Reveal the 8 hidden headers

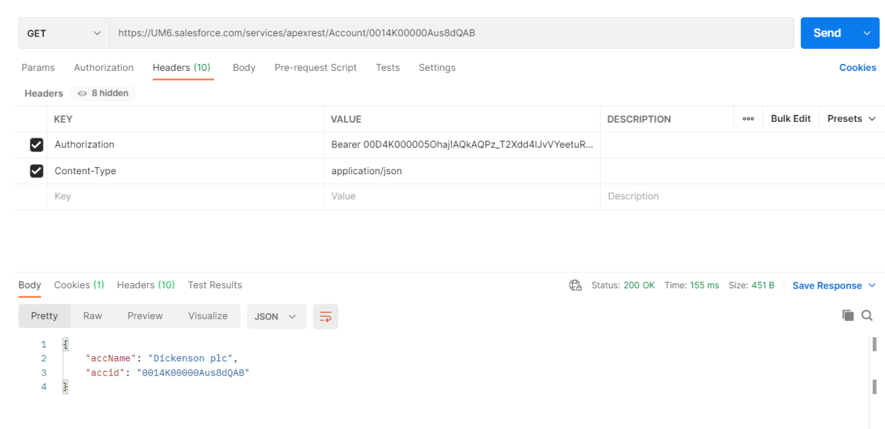click(103, 93)
